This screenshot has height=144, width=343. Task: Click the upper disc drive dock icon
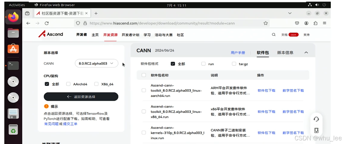pyautogui.click(x=13, y=82)
